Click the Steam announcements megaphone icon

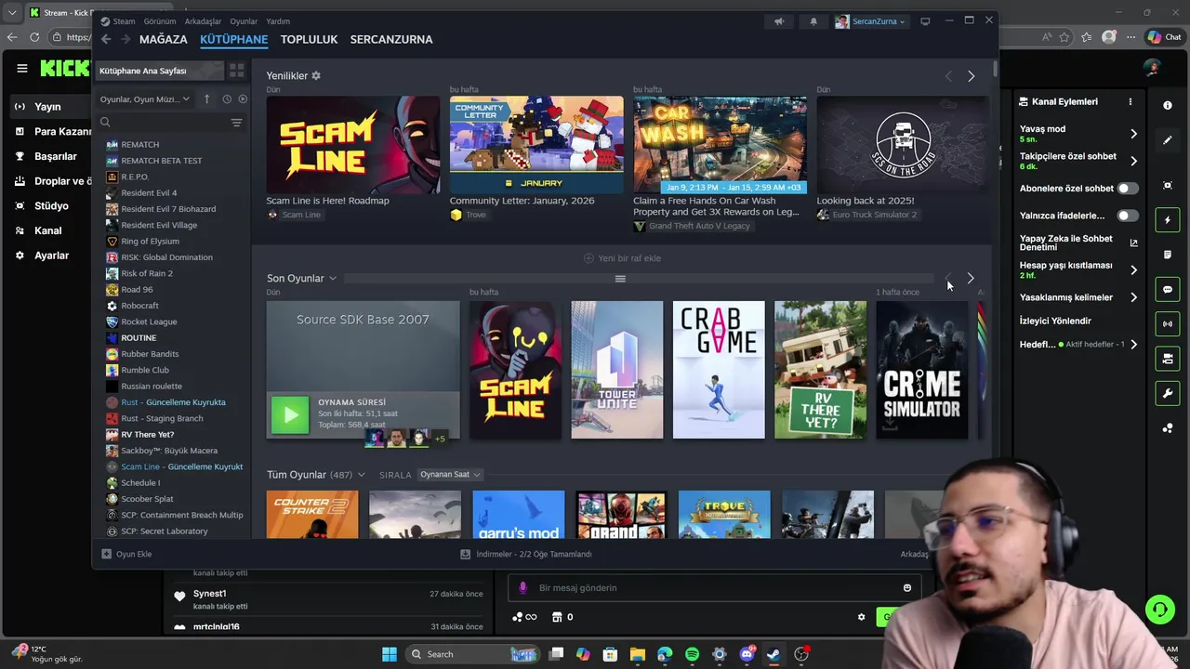(779, 21)
